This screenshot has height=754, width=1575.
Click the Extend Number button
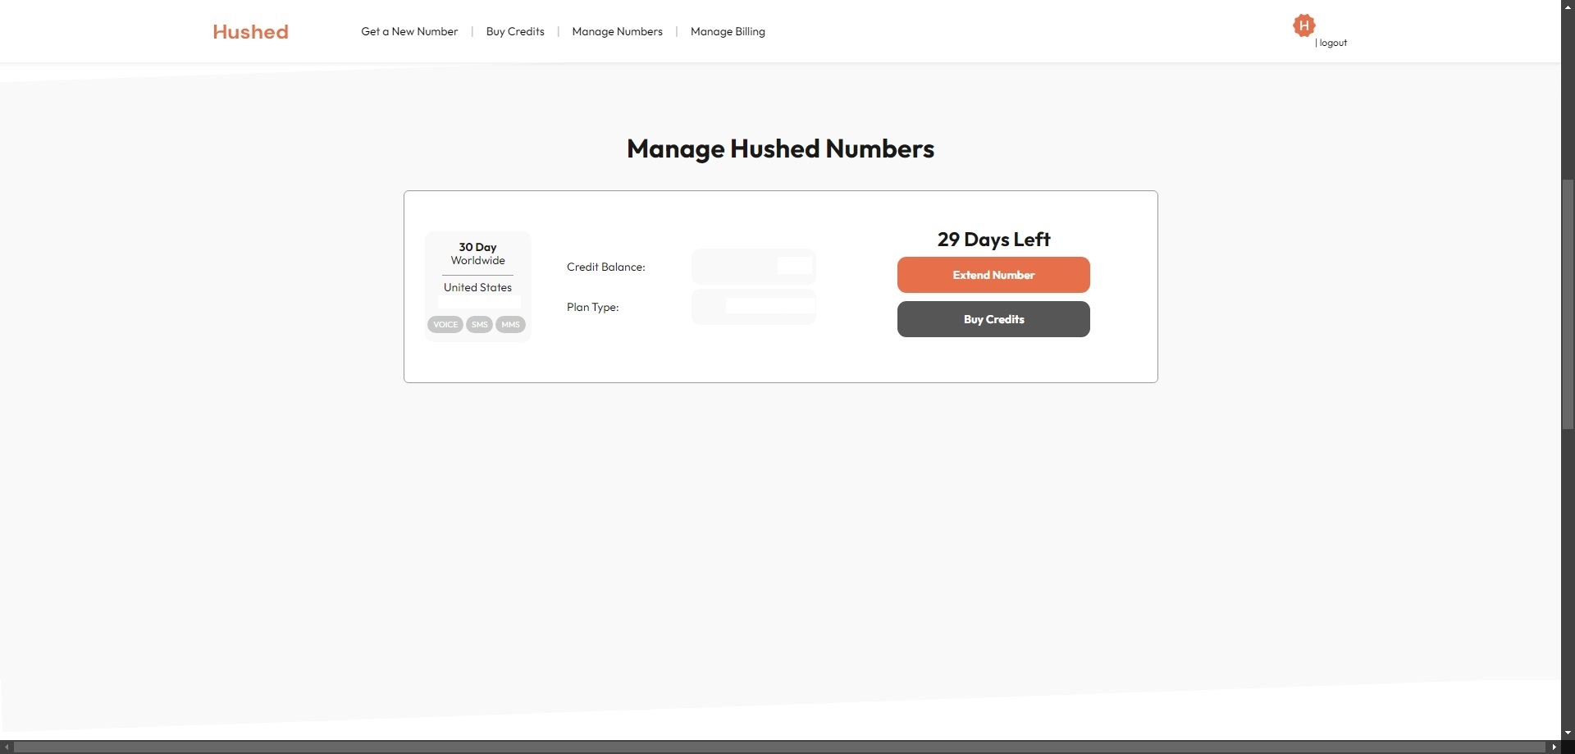point(993,275)
